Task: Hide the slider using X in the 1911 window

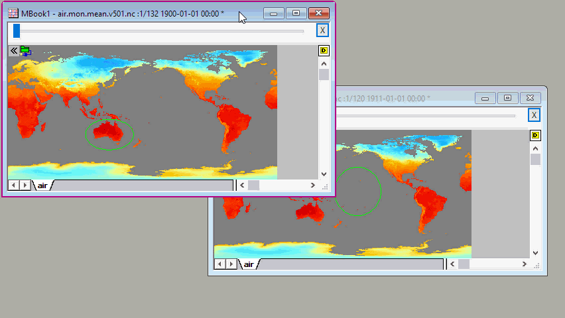Action: 534,115
